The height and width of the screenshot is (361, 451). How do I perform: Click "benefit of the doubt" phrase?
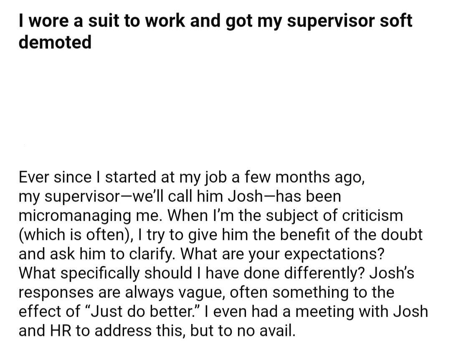351,235
